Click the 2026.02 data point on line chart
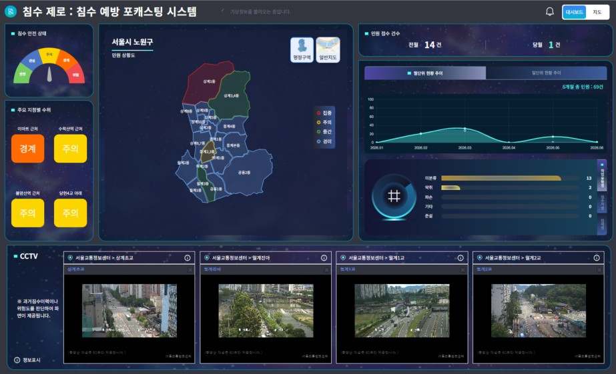Viewport: 616px width, 374px height. (x=420, y=134)
